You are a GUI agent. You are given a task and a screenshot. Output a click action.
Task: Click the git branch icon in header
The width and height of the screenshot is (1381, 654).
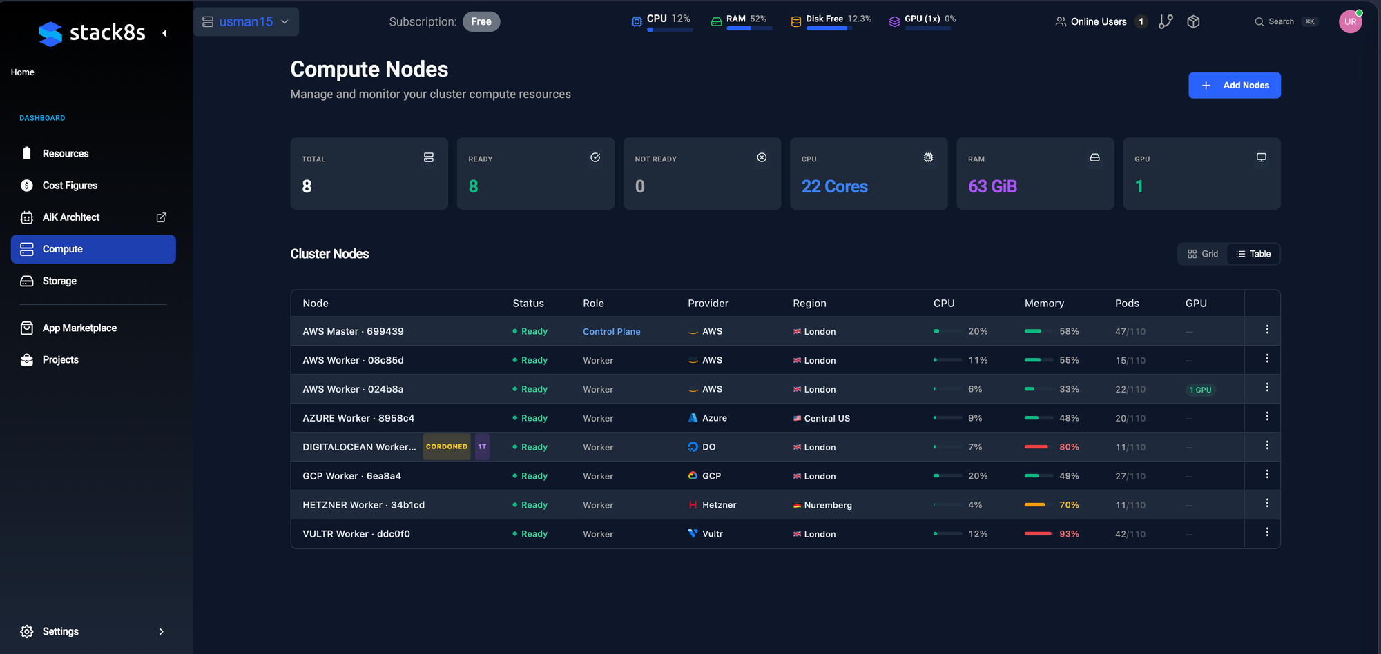1166,22
